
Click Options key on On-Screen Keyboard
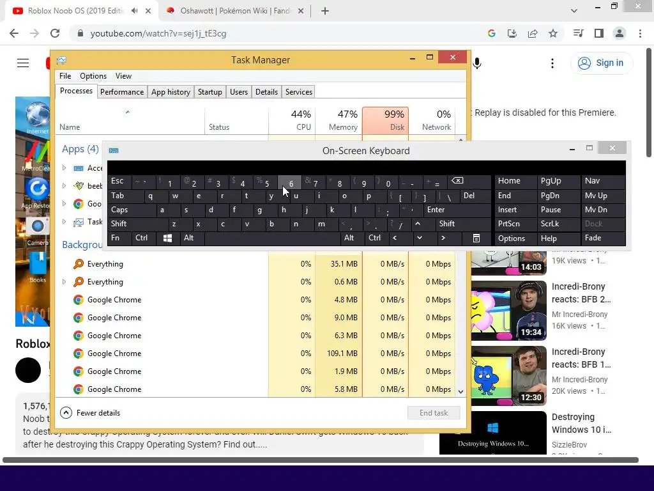(x=515, y=238)
